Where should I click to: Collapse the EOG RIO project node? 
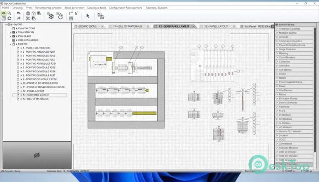tap(10, 44)
